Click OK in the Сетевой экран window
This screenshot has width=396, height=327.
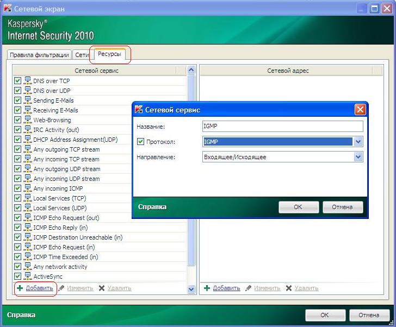(325, 315)
